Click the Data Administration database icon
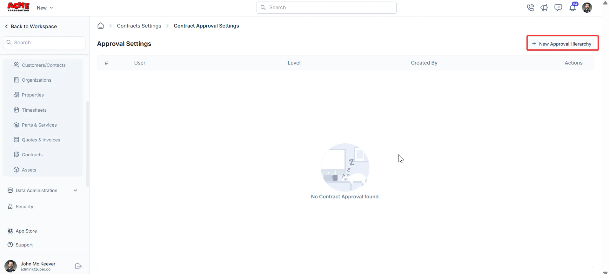The width and height of the screenshot is (609, 274). coord(10,190)
